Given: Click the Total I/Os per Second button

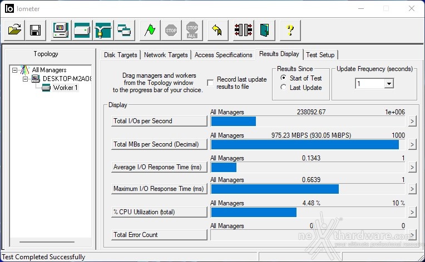Looking at the screenshot, I should click(159, 121).
